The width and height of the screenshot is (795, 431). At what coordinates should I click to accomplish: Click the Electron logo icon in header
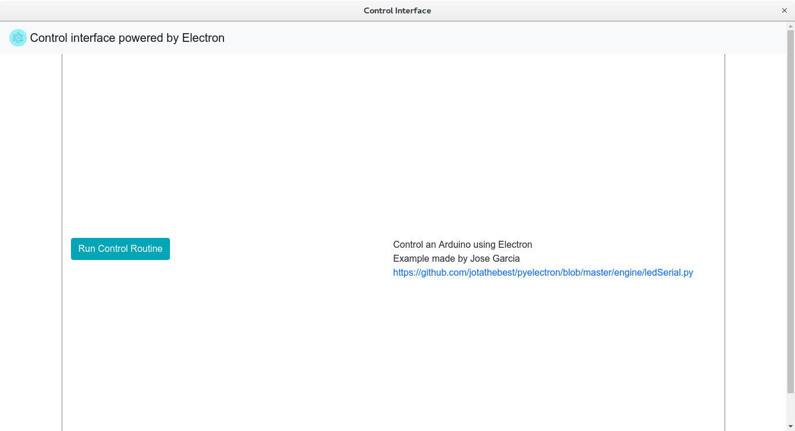18,38
